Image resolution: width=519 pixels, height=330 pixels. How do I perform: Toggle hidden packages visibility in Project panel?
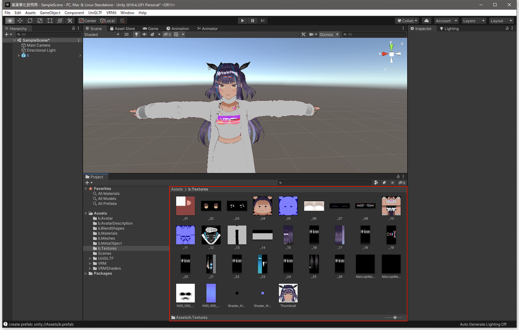point(402,183)
